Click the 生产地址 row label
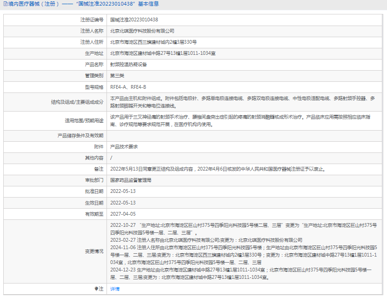 click(94, 53)
